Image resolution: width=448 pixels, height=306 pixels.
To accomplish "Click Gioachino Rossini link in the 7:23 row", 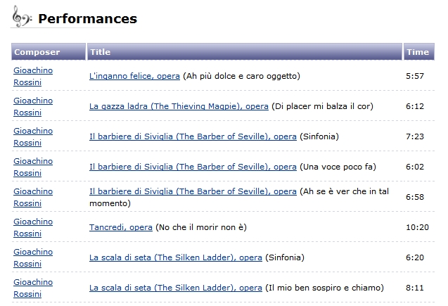I will coord(33,137).
